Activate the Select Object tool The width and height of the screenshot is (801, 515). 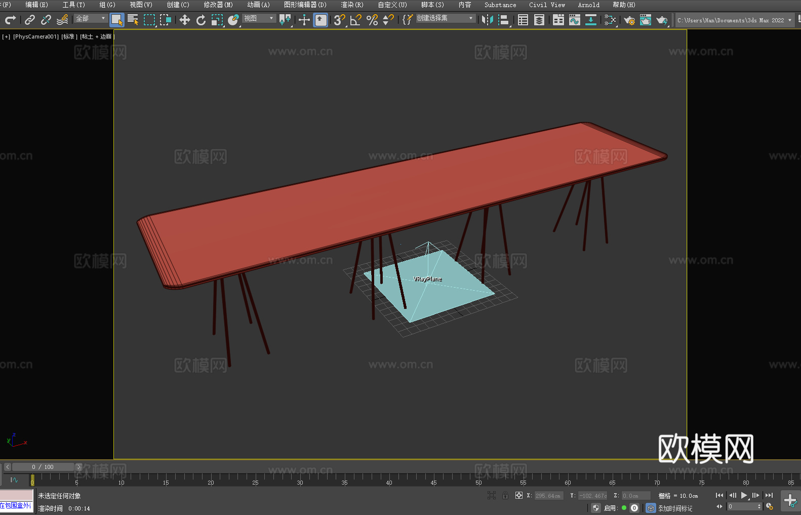click(x=117, y=20)
